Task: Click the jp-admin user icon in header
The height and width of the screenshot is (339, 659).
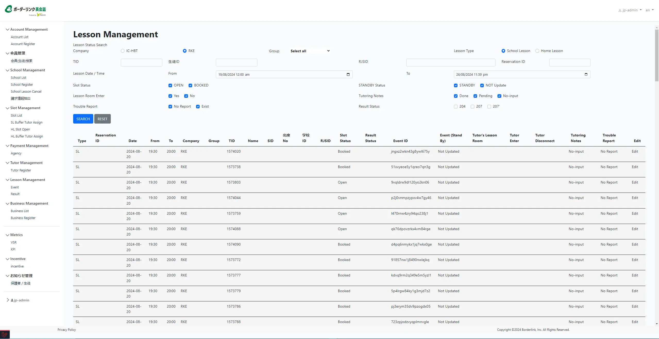Action: (620, 11)
